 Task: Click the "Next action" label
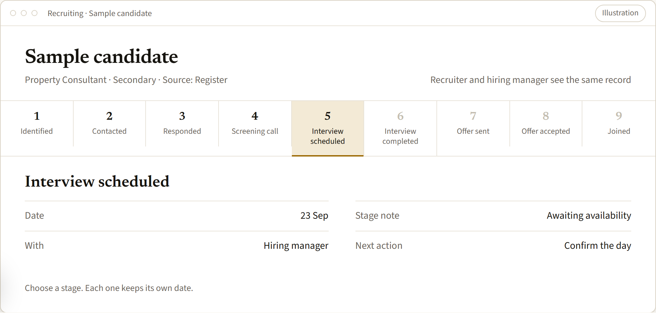coord(379,246)
